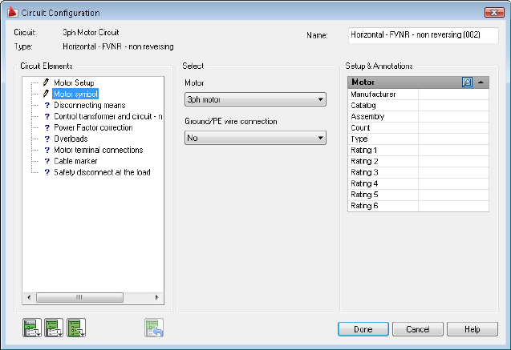
Task: Click the Insert all circuit elements icon
Action: [x=76, y=327]
